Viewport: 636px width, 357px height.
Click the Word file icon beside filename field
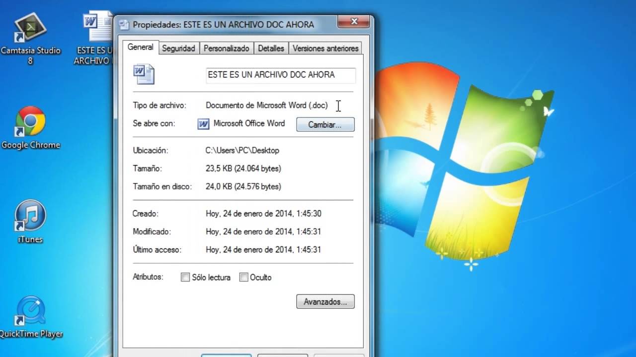pyautogui.click(x=144, y=74)
